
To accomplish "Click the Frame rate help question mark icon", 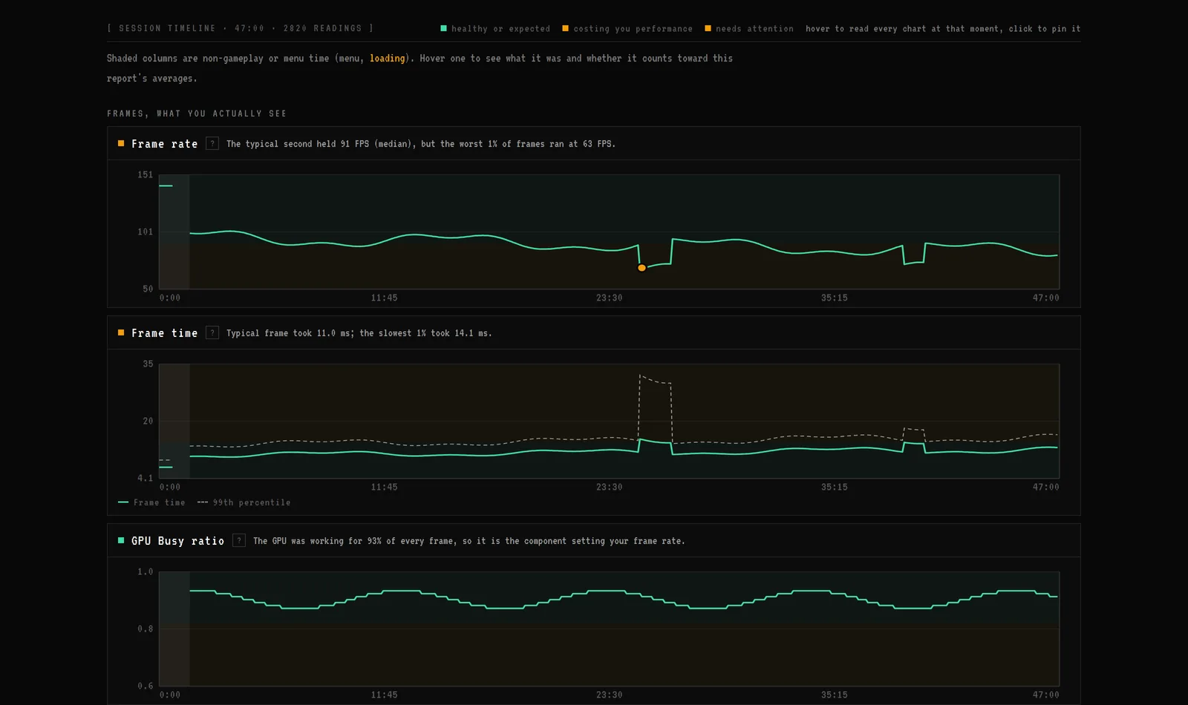I will tap(212, 144).
